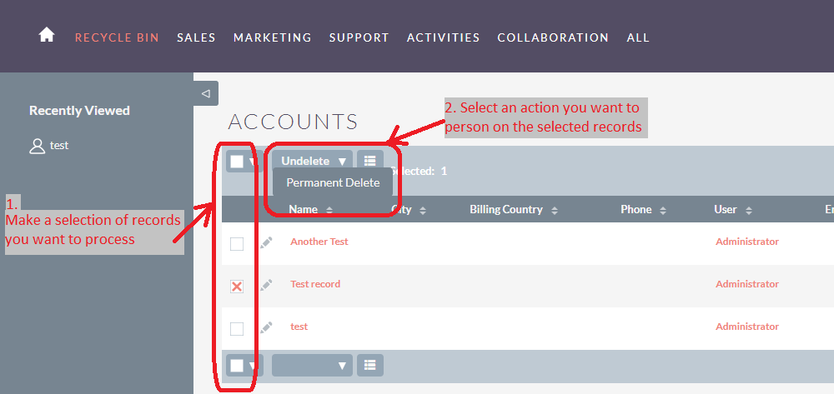Go to the home icon
The width and height of the screenshot is (834, 394).
click(47, 35)
